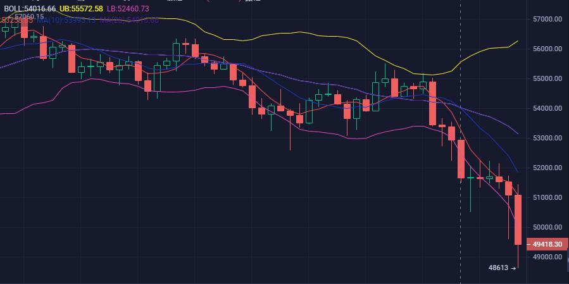Image resolution: width=569 pixels, height=284 pixels.
Task: Click the 52000.00 price axis label
Action: click(x=548, y=168)
